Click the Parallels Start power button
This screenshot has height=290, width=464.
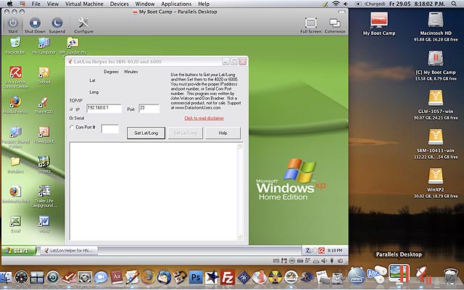[13, 23]
